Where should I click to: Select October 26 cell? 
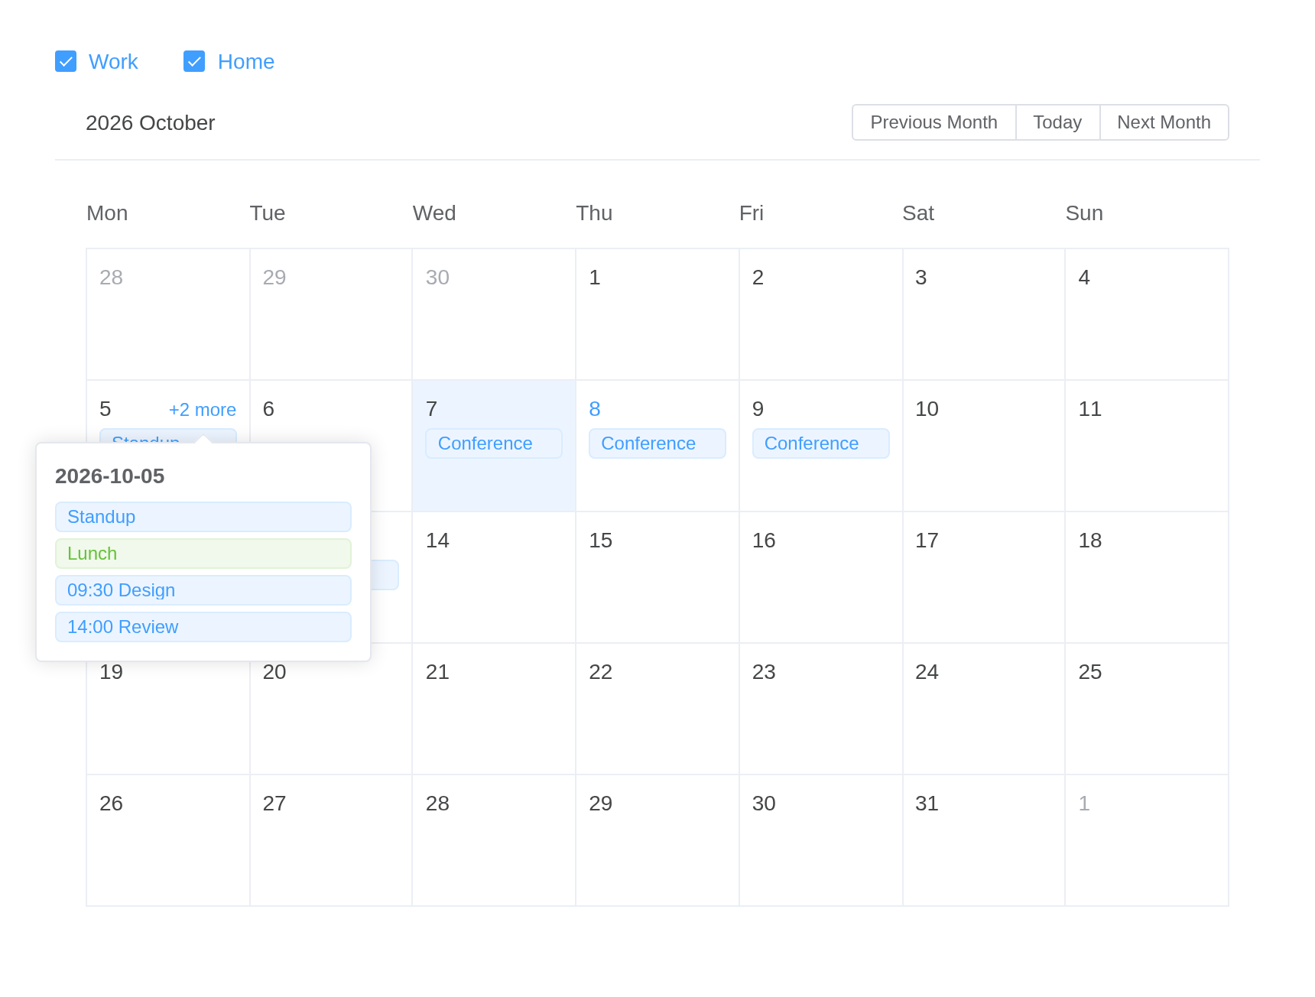[x=168, y=840]
